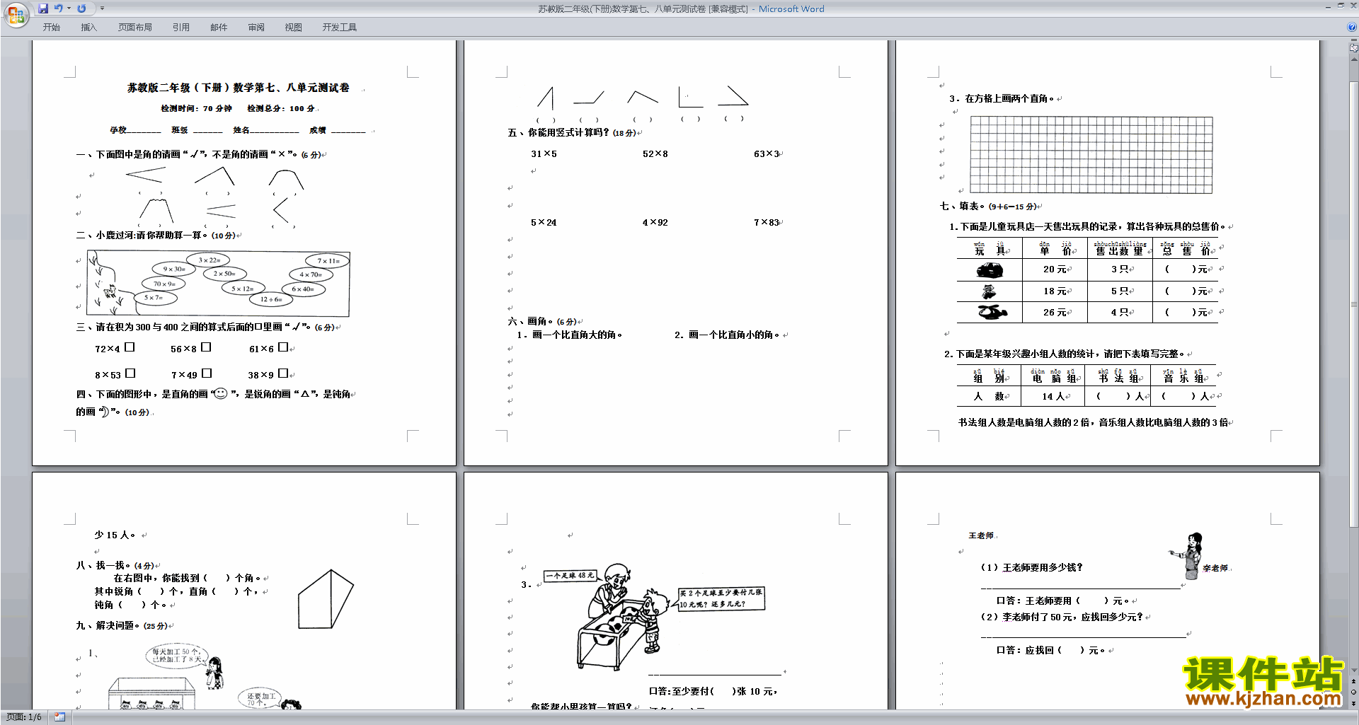
Task: Open the 开发工具 tab
Action: 340,28
